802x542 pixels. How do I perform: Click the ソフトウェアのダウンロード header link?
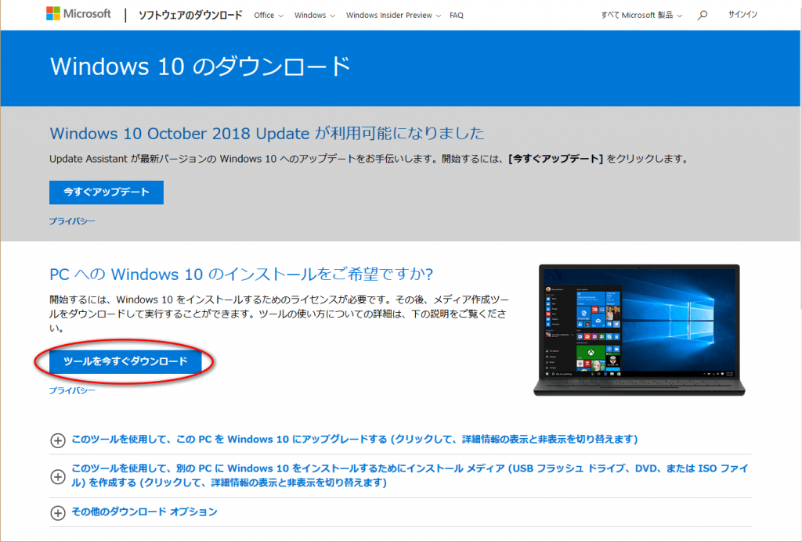coord(190,16)
